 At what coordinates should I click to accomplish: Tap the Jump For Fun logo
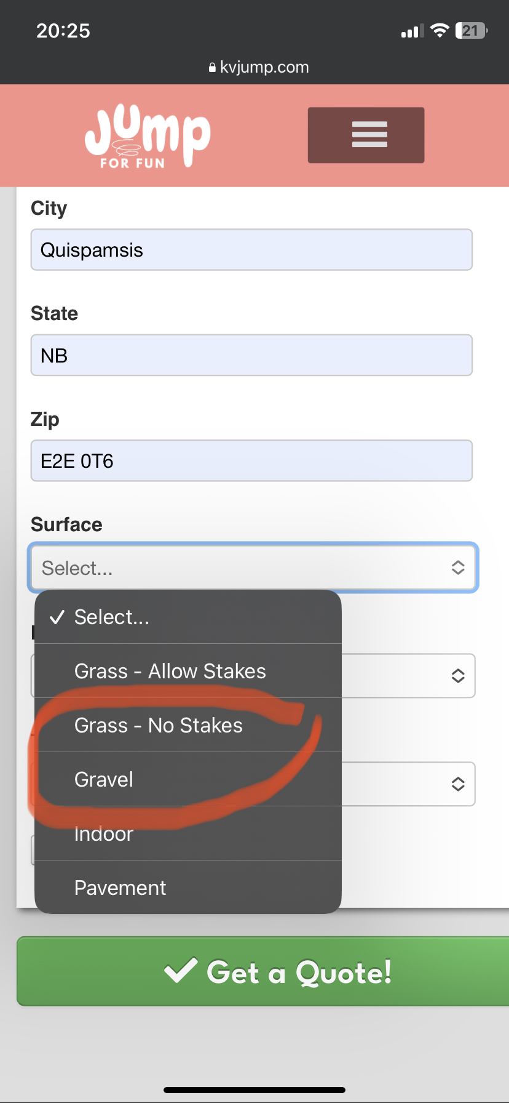coord(148,137)
